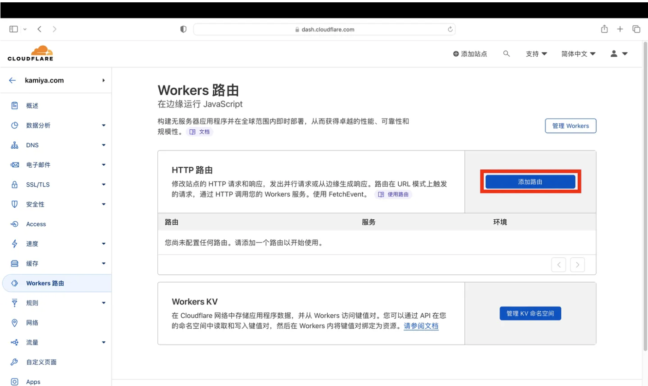
Task: Click the 网络 location pin icon
Action: [x=15, y=323]
